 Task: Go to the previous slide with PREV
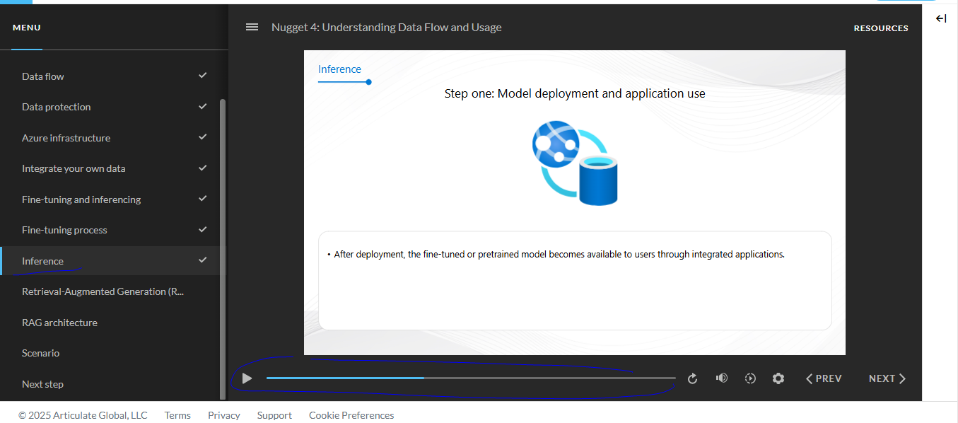[824, 378]
